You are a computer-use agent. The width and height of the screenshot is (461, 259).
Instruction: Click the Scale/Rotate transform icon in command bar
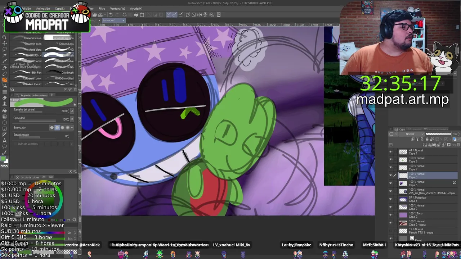point(142,15)
